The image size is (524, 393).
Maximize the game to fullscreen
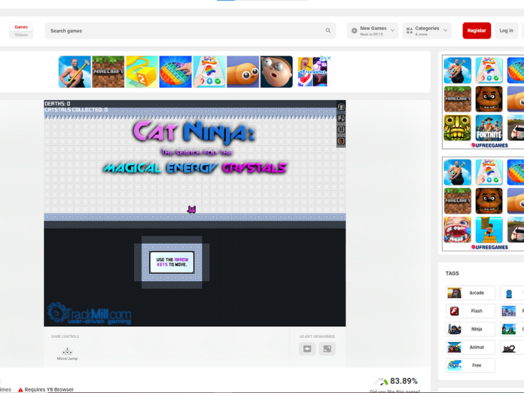[327, 349]
